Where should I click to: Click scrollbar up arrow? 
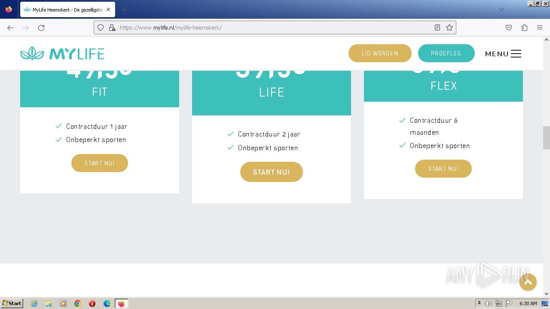(x=546, y=40)
